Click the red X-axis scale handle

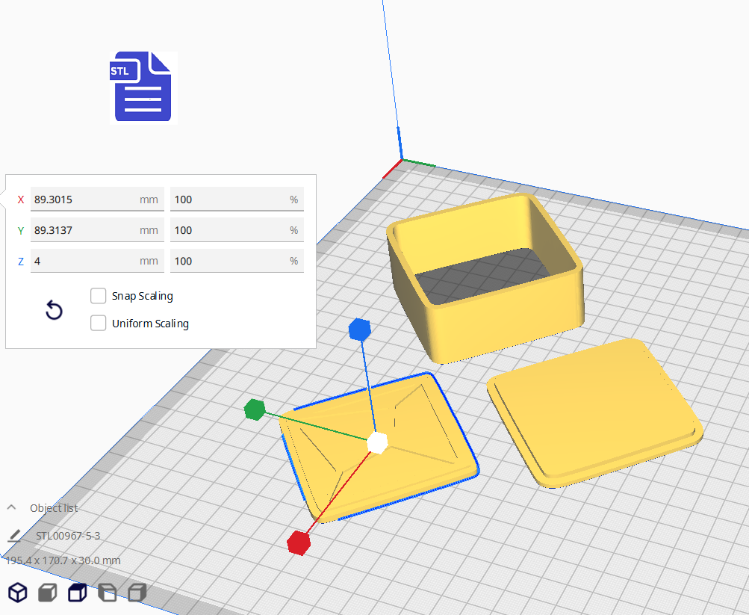pyautogui.click(x=299, y=543)
